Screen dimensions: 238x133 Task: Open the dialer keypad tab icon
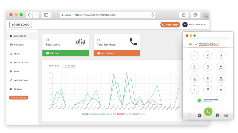pyautogui.click(x=190, y=115)
